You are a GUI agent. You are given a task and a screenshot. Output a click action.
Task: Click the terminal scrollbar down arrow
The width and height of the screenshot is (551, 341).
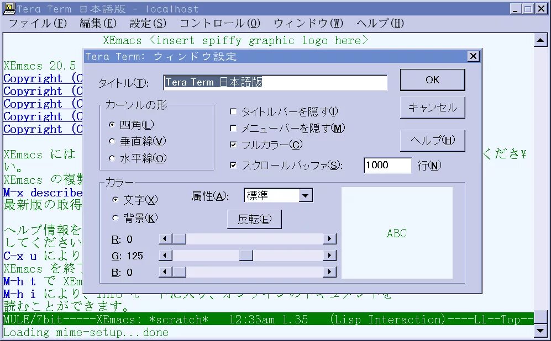(x=540, y=330)
